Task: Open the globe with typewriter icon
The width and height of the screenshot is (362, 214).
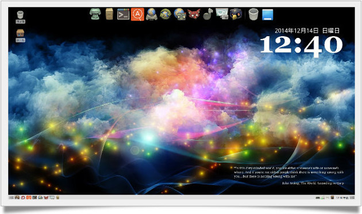Action: pos(180,14)
